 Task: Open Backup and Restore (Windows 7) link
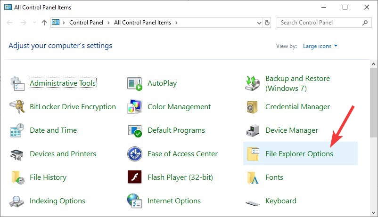[297, 83]
